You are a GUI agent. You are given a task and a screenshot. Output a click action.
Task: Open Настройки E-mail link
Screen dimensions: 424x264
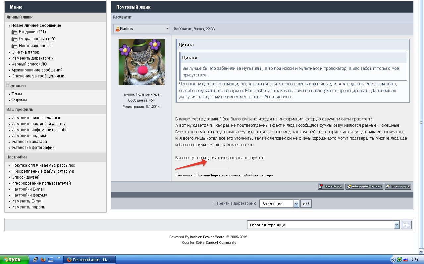(x=28, y=189)
